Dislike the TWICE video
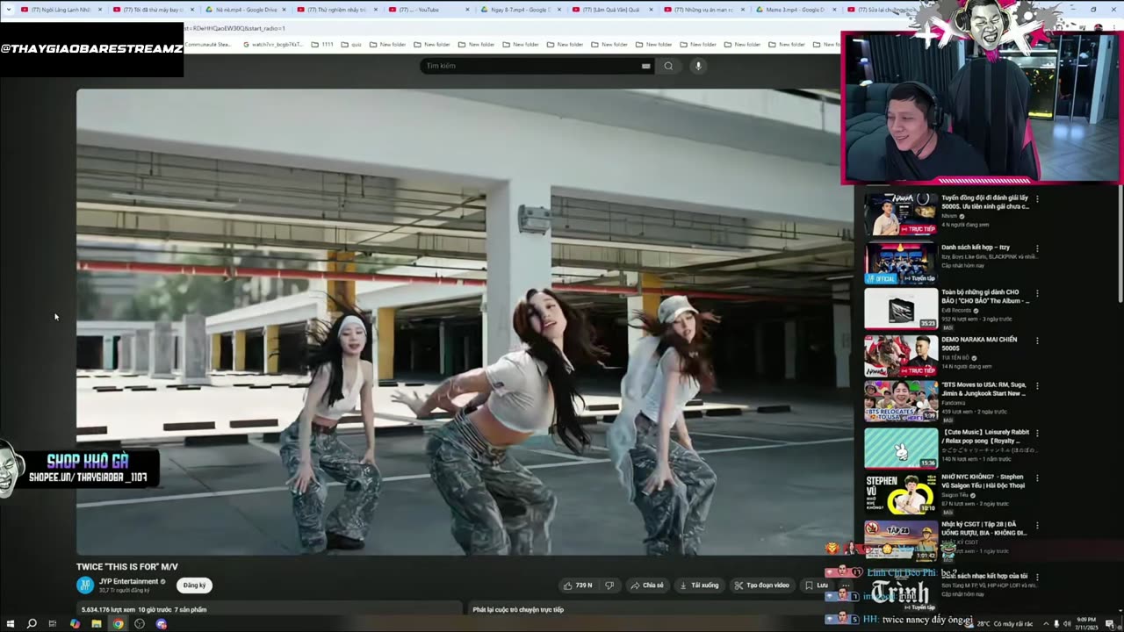1124x632 pixels. 609,585
